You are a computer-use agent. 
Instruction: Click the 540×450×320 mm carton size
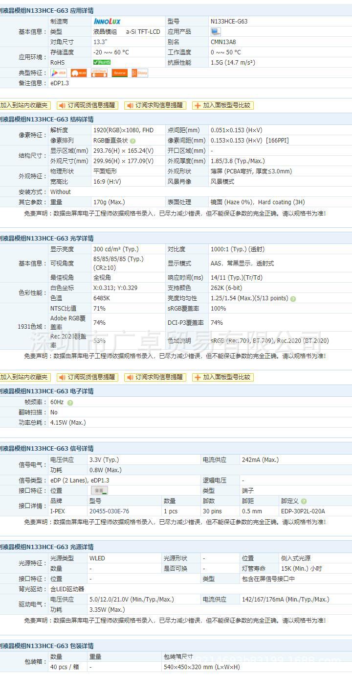202,667
